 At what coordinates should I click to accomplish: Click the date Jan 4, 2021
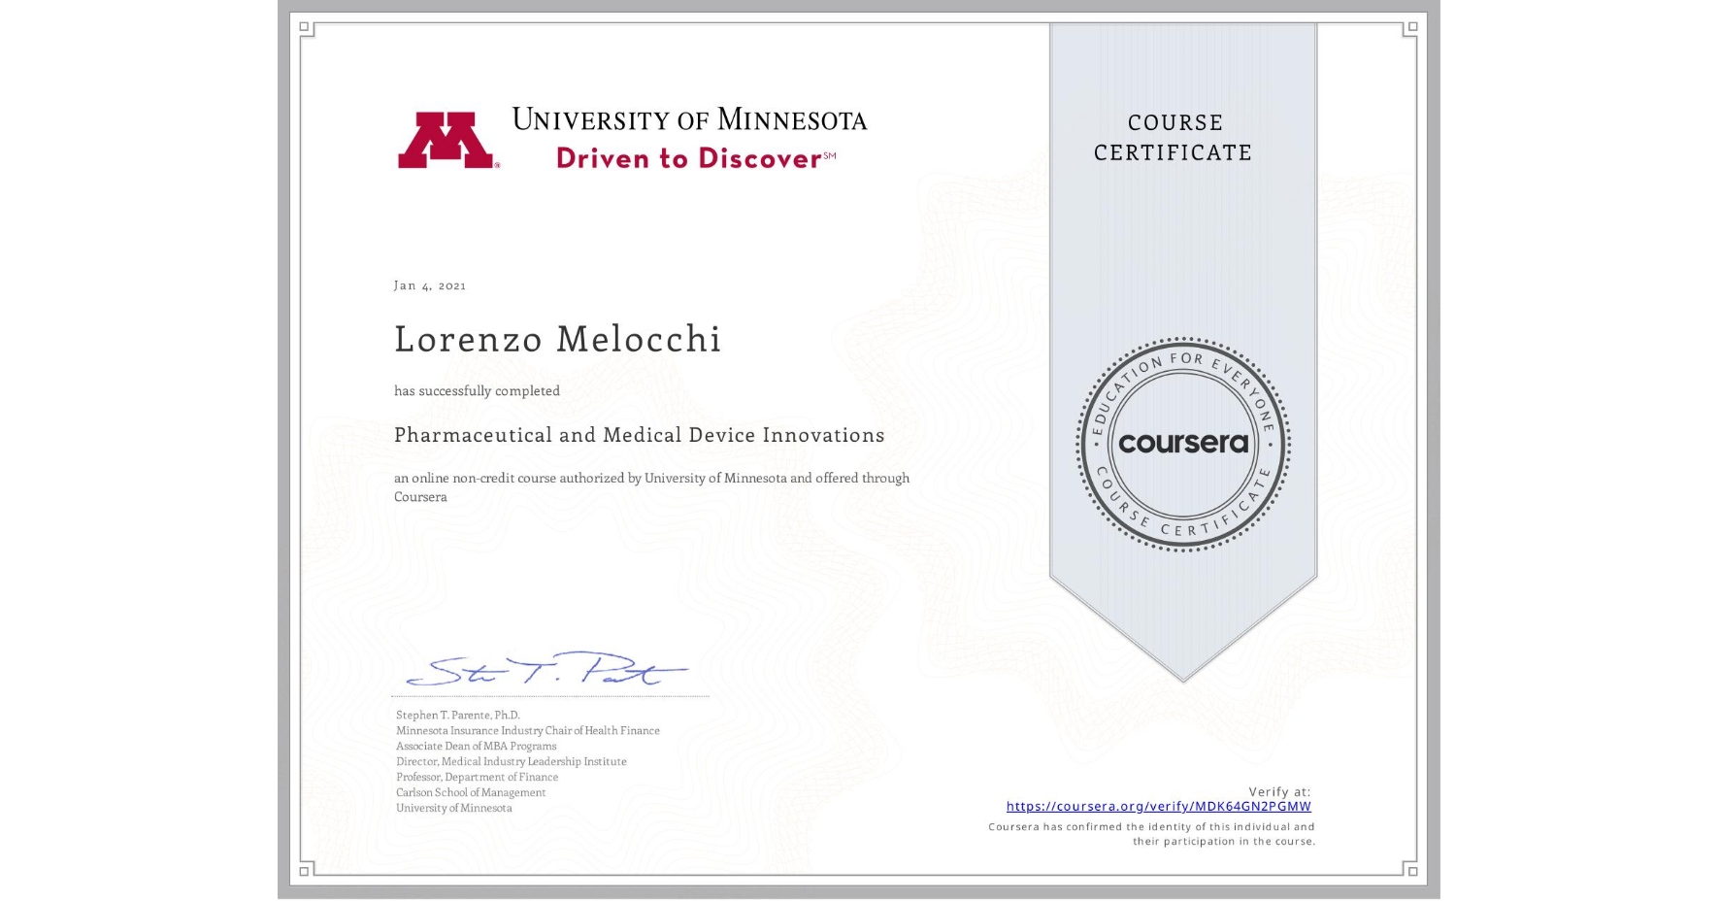(429, 285)
